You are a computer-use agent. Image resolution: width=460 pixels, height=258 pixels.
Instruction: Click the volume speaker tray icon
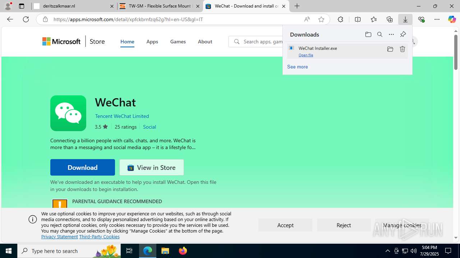click(x=414, y=251)
